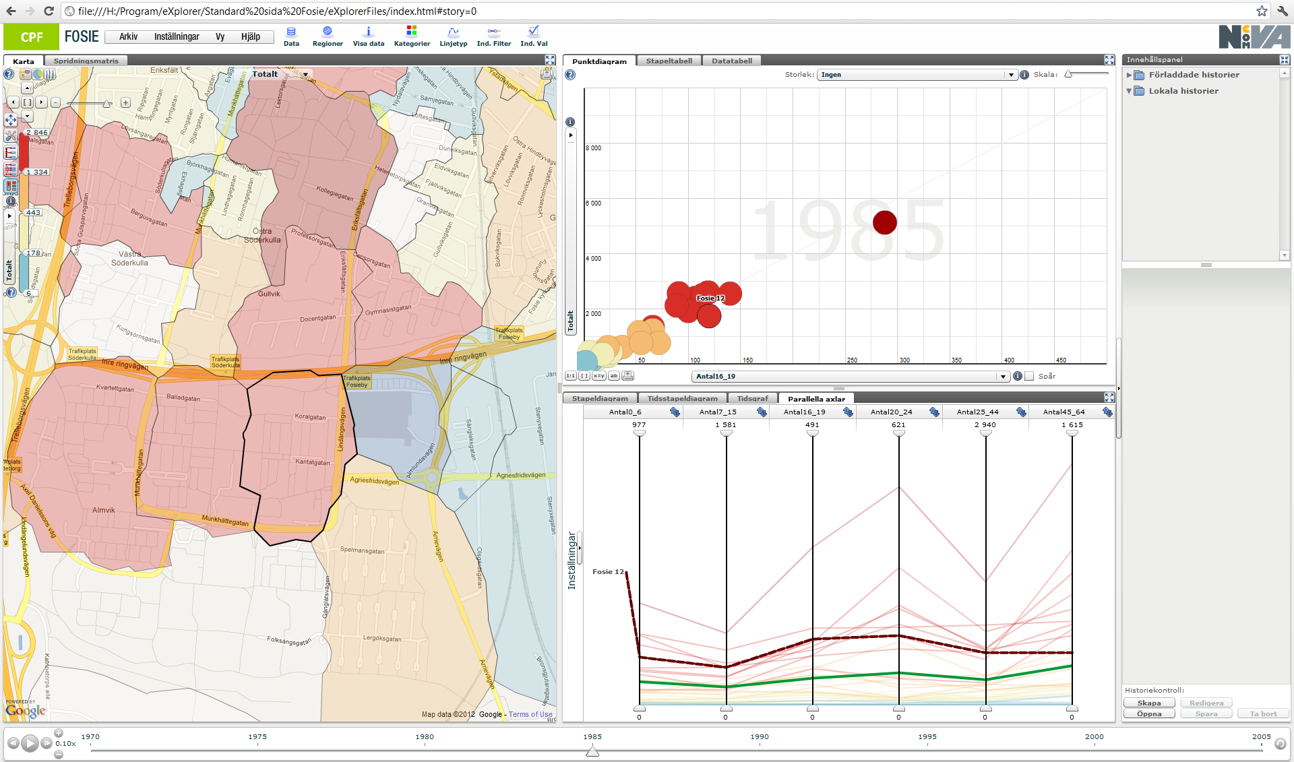
Task: Select the Linjetyp icon
Action: pyautogui.click(x=453, y=36)
